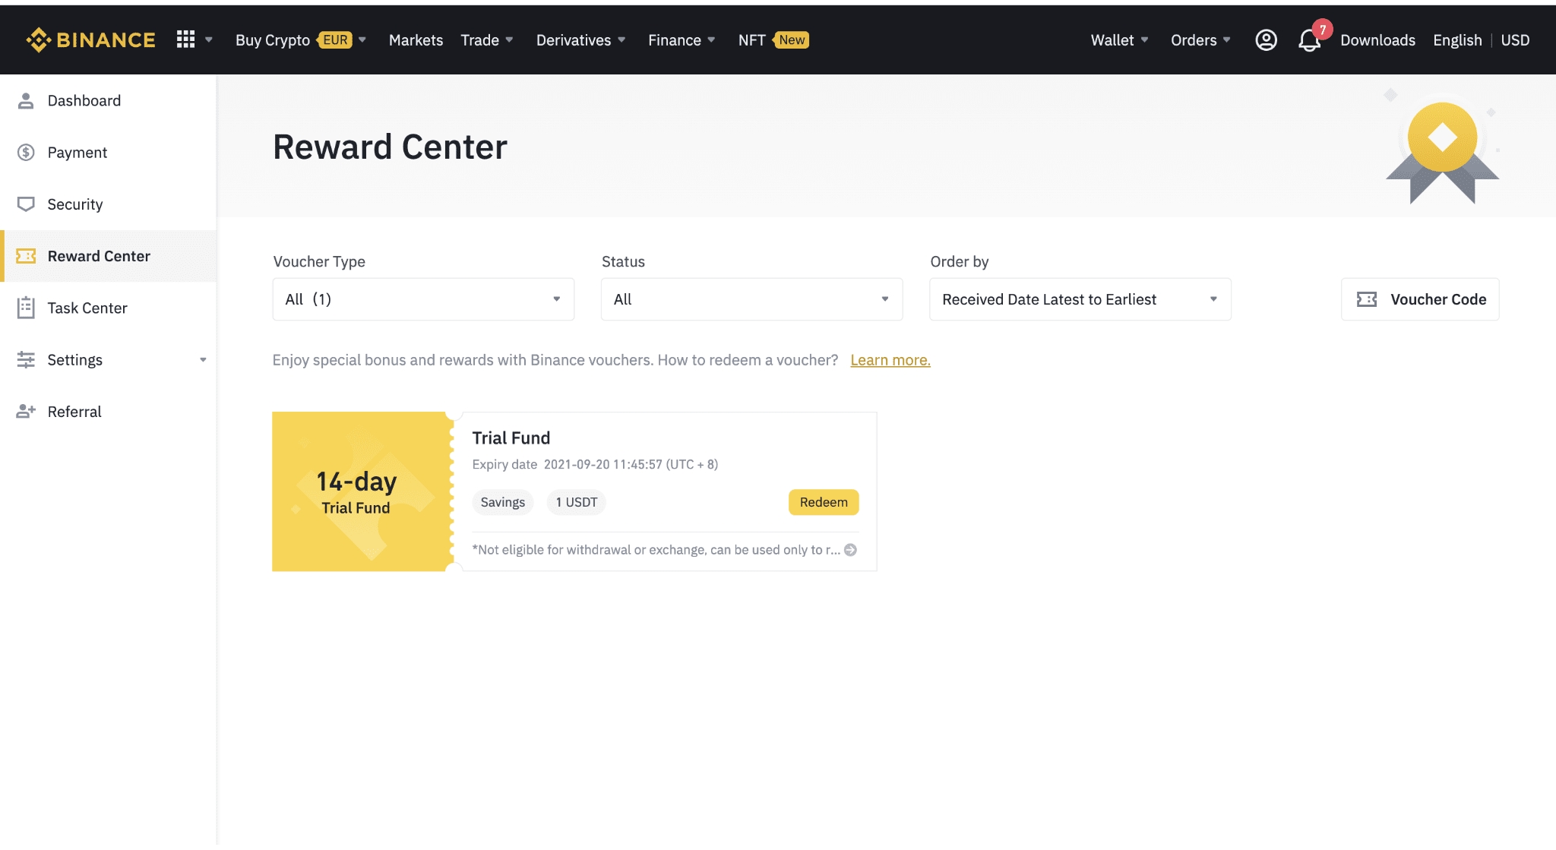Open the apps grid menu icon
Image resolution: width=1556 pixels, height=850 pixels.
(186, 39)
